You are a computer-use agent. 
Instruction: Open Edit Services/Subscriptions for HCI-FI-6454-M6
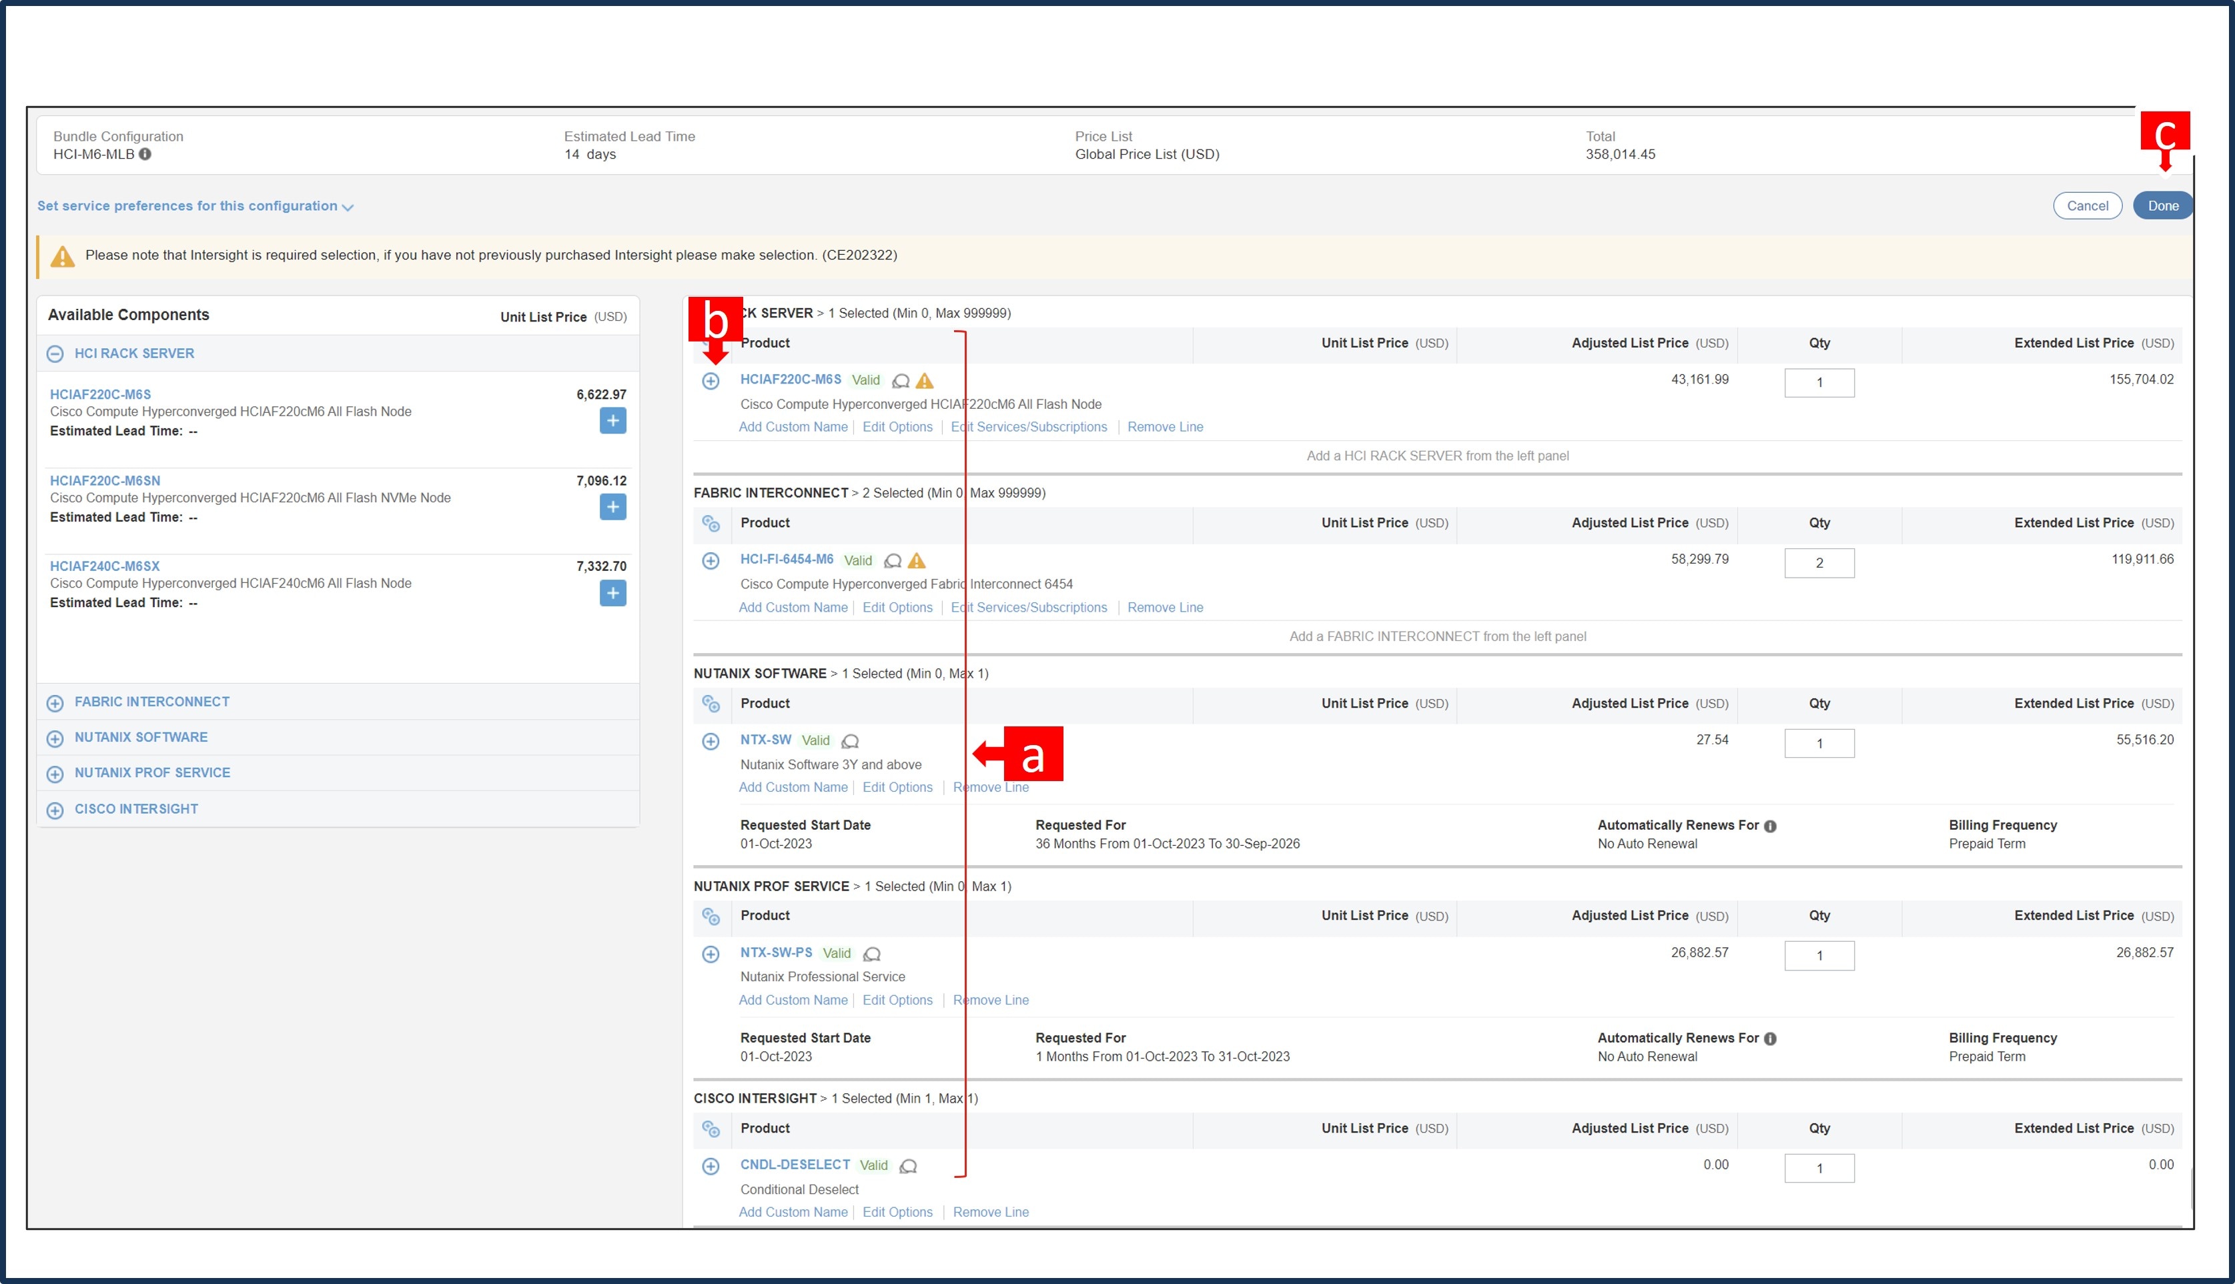1028,607
